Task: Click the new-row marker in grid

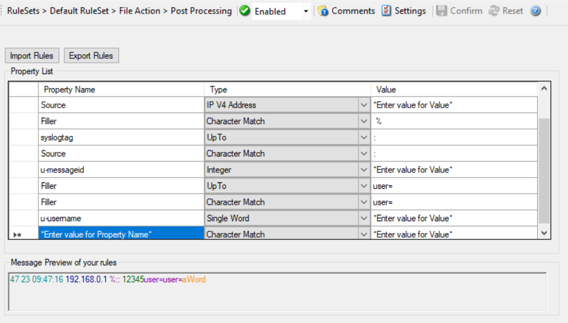Action: (18, 234)
